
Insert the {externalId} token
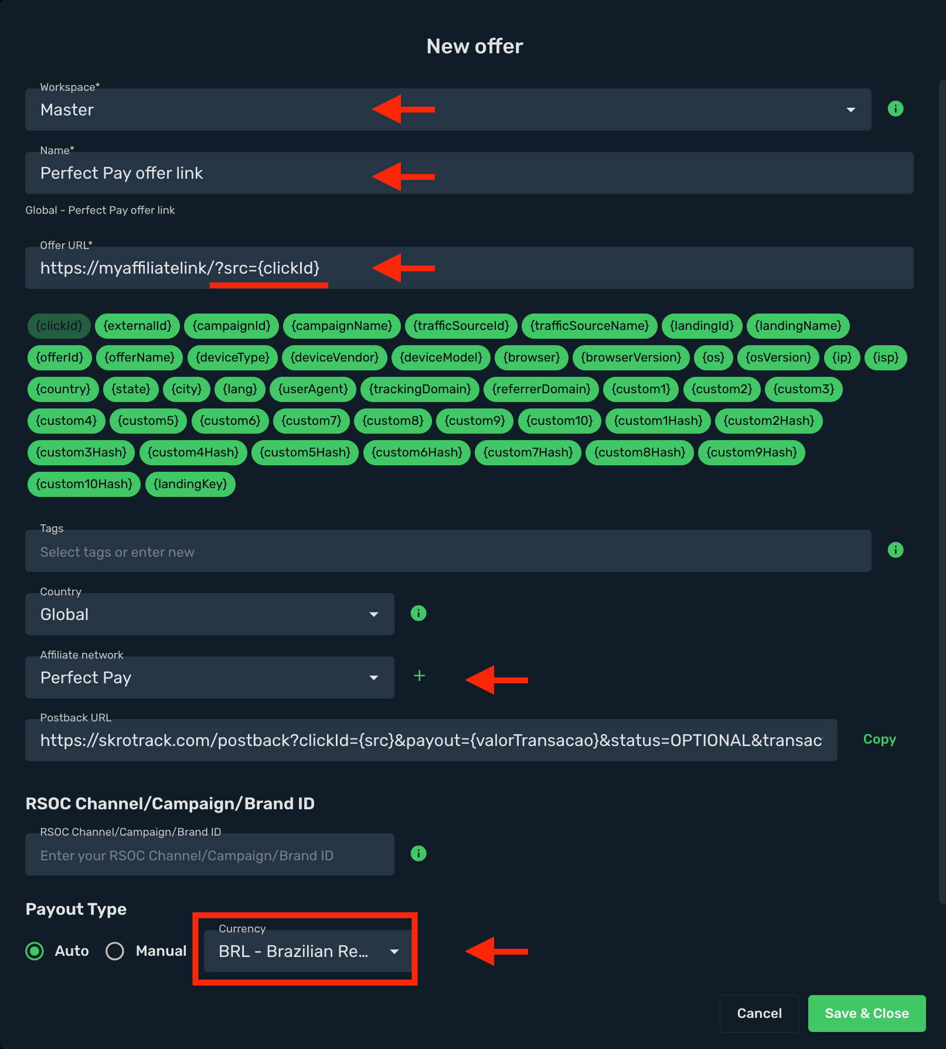pyautogui.click(x=137, y=326)
